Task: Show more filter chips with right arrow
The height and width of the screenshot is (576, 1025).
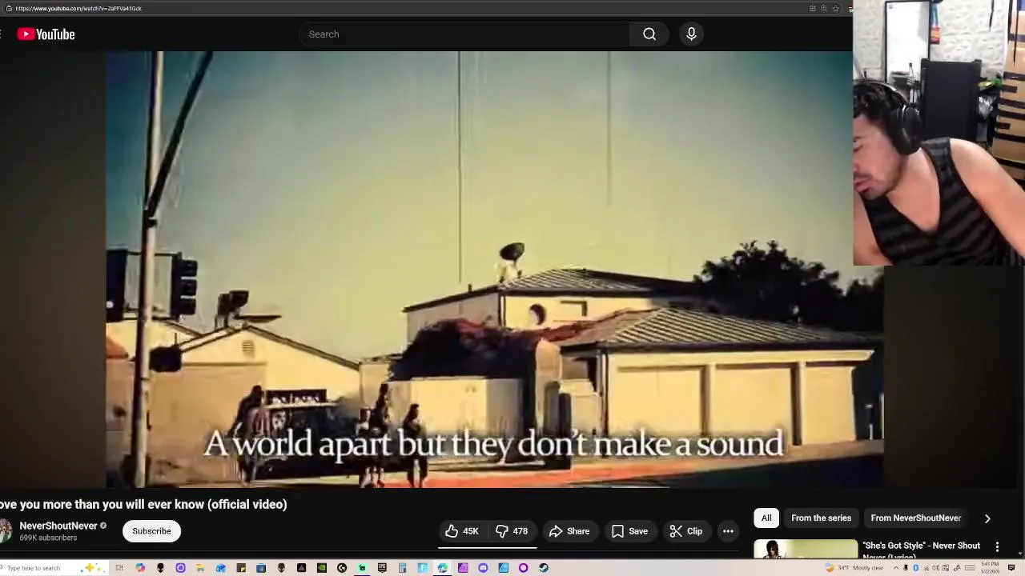Action: 987,518
